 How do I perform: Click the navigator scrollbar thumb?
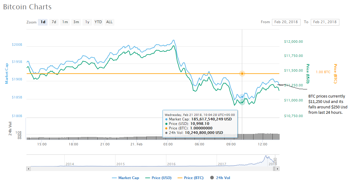pos(274,169)
